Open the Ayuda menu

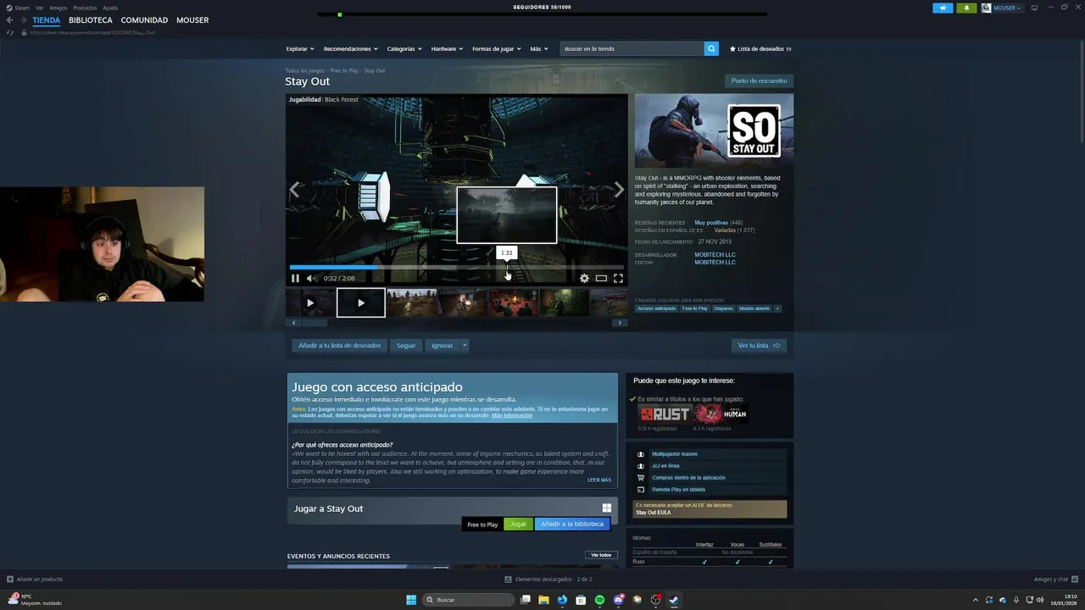pos(110,8)
